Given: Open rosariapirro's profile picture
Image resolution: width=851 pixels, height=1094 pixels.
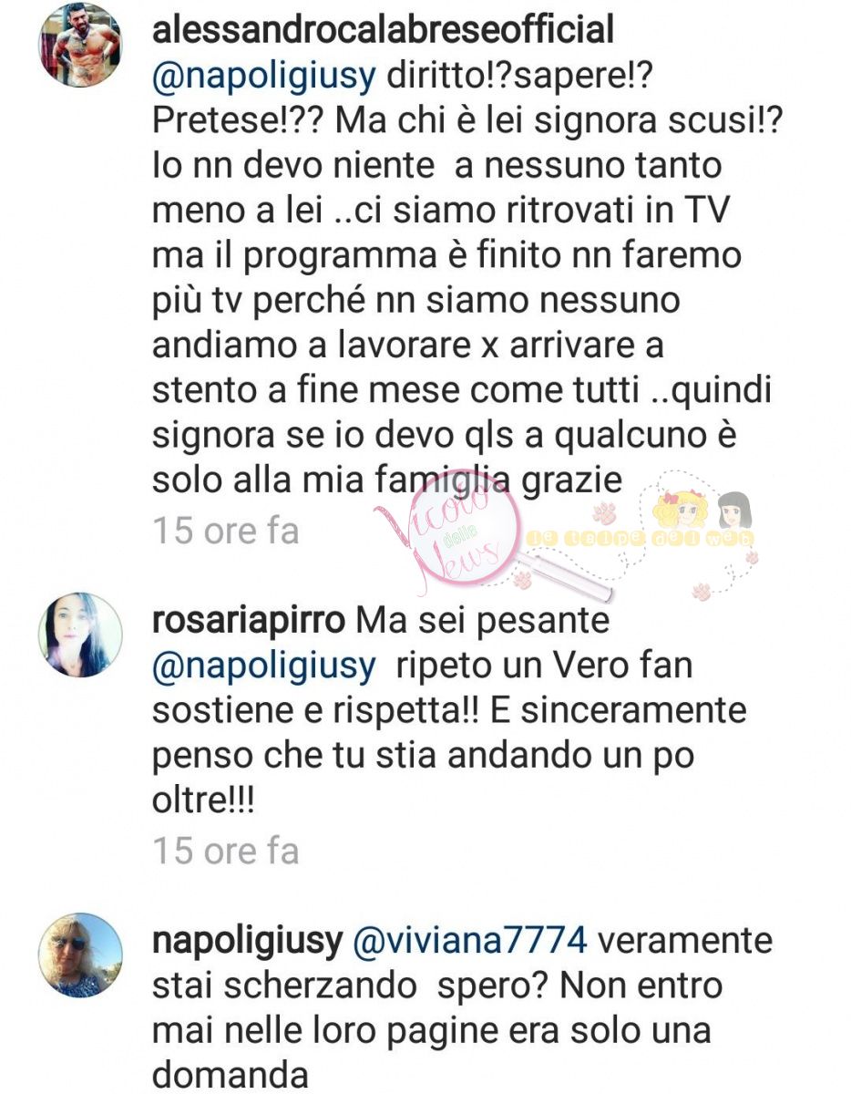Looking at the screenshot, I should click(x=79, y=635).
